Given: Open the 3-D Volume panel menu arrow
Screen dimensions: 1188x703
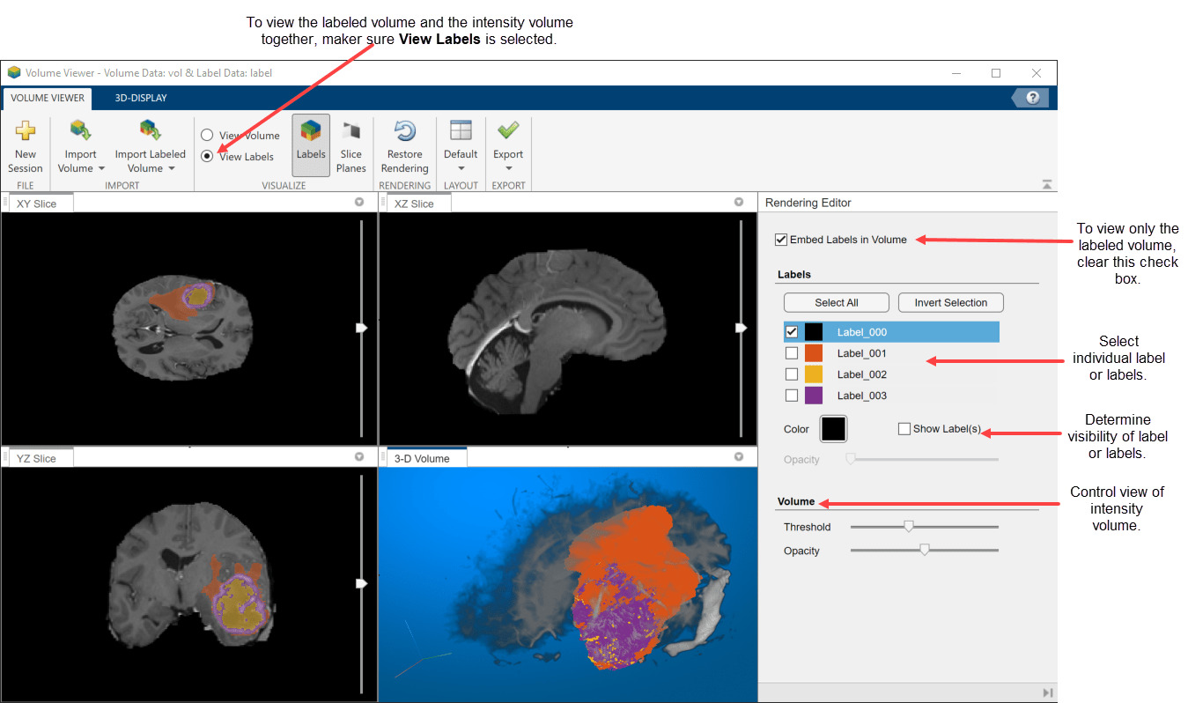Looking at the screenshot, I should point(739,457).
